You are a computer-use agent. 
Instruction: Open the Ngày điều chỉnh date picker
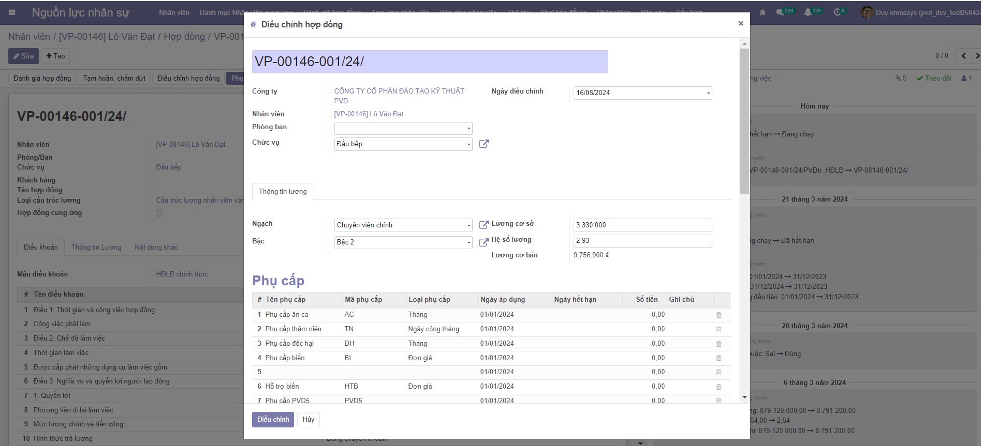click(x=642, y=93)
